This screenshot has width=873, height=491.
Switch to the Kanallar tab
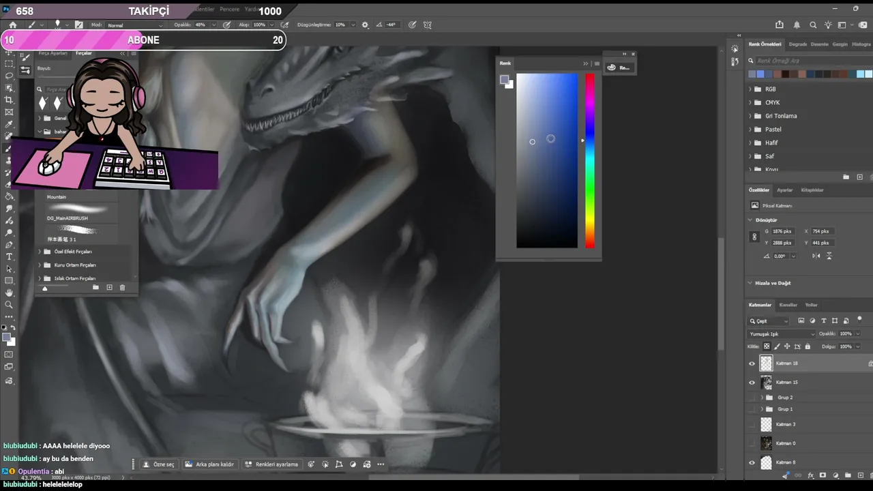coord(788,305)
